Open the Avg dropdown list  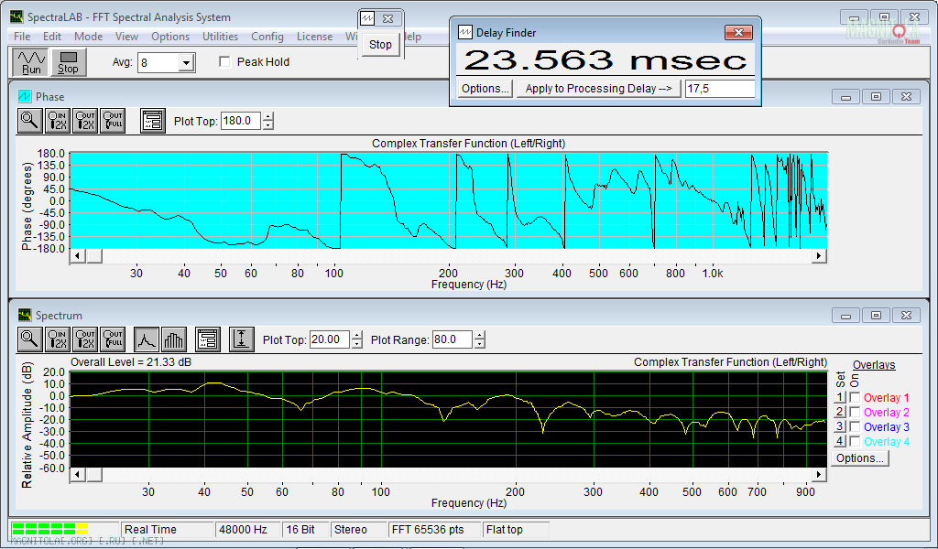coord(186,62)
